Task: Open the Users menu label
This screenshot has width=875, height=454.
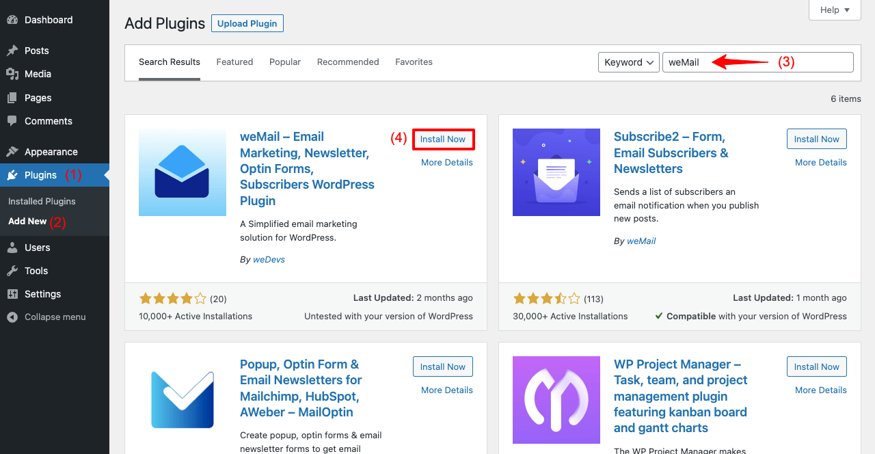Action: tap(38, 248)
